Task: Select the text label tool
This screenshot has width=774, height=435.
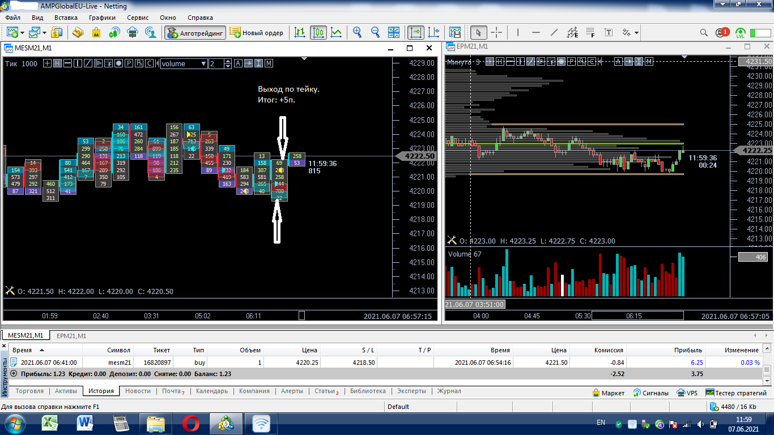Action: pyautogui.click(x=609, y=32)
